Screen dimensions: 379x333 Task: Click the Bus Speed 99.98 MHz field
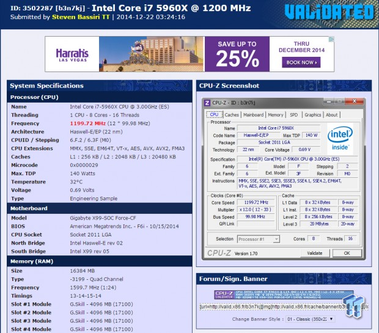click(256, 217)
